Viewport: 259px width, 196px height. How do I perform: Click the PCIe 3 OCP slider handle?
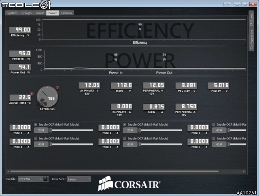coord(229,131)
